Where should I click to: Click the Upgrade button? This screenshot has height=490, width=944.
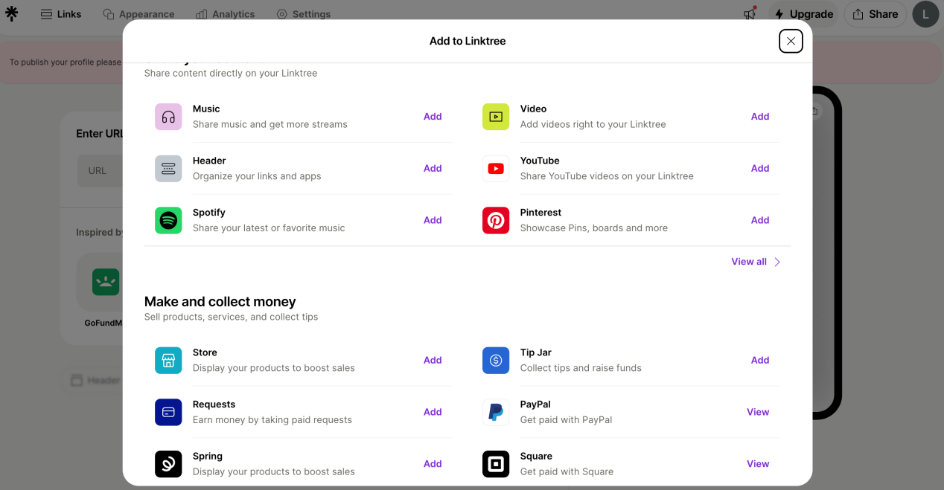[x=803, y=14]
